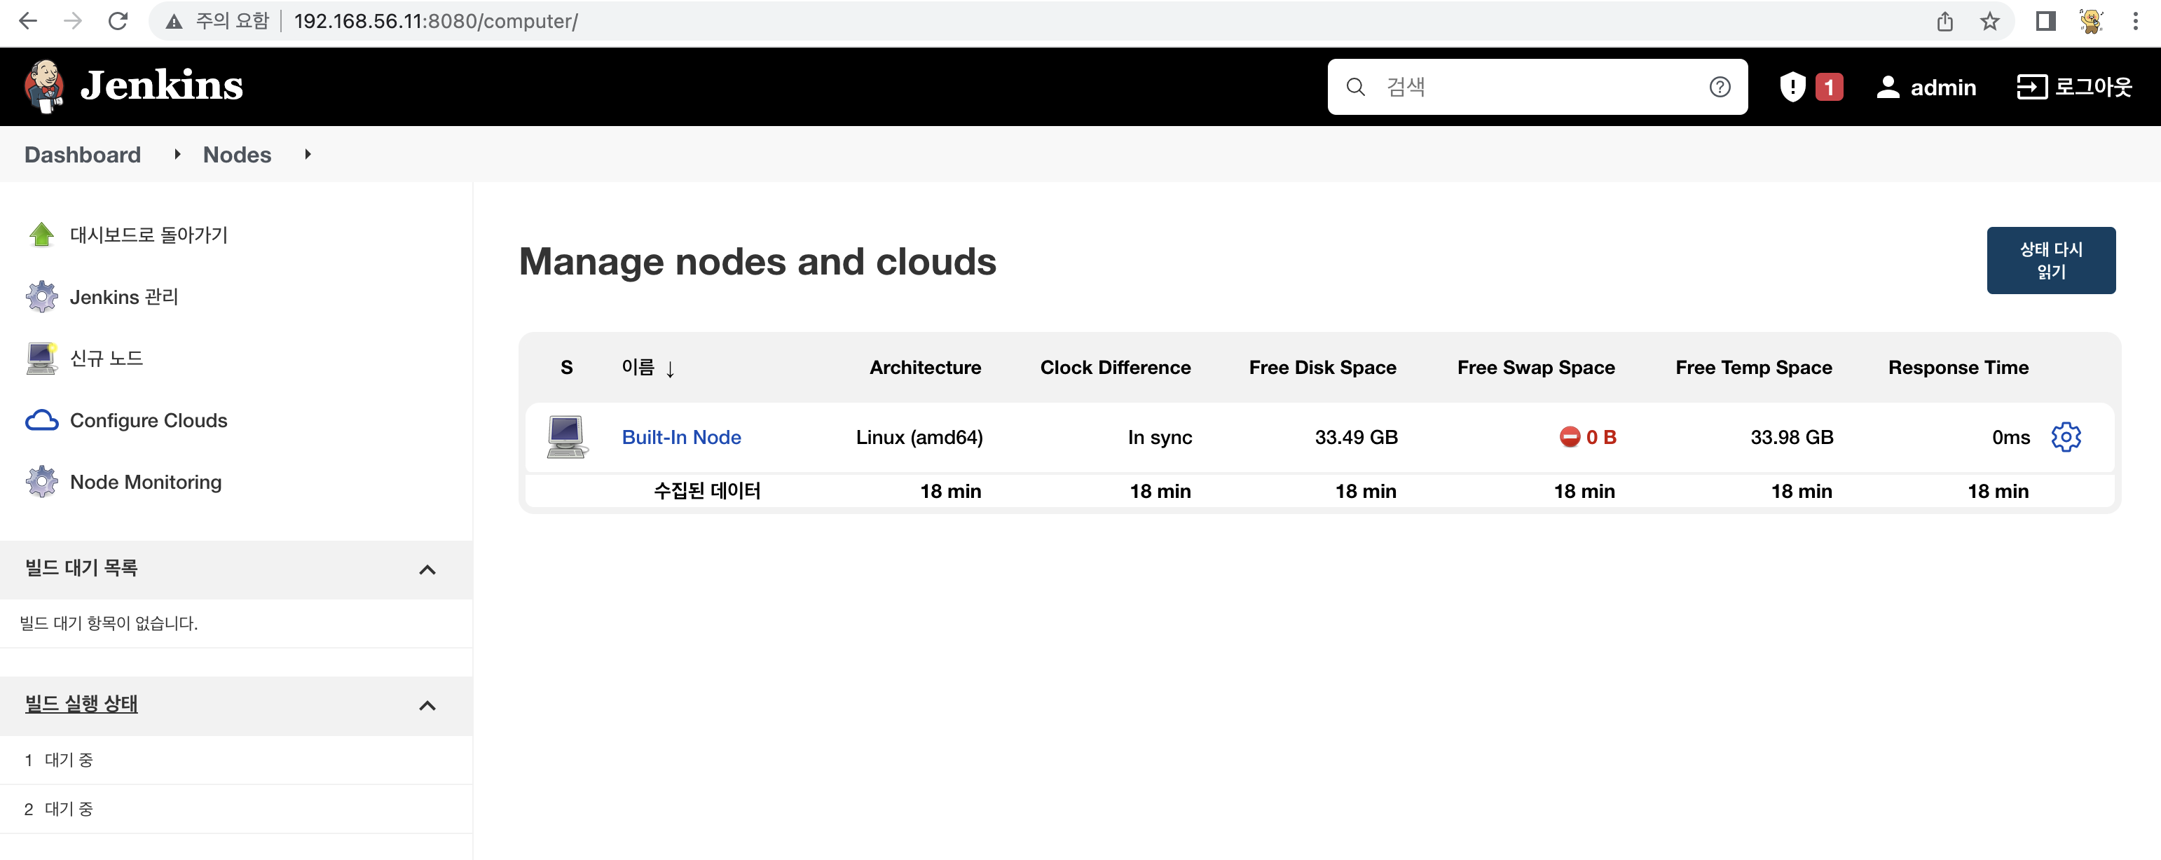Open Built-In Node settings gear icon
The image size is (2161, 860).
pyautogui.click(x=2066, y=437)
